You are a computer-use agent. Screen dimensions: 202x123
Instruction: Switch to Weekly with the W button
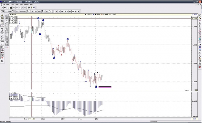[x=76, y=11]
